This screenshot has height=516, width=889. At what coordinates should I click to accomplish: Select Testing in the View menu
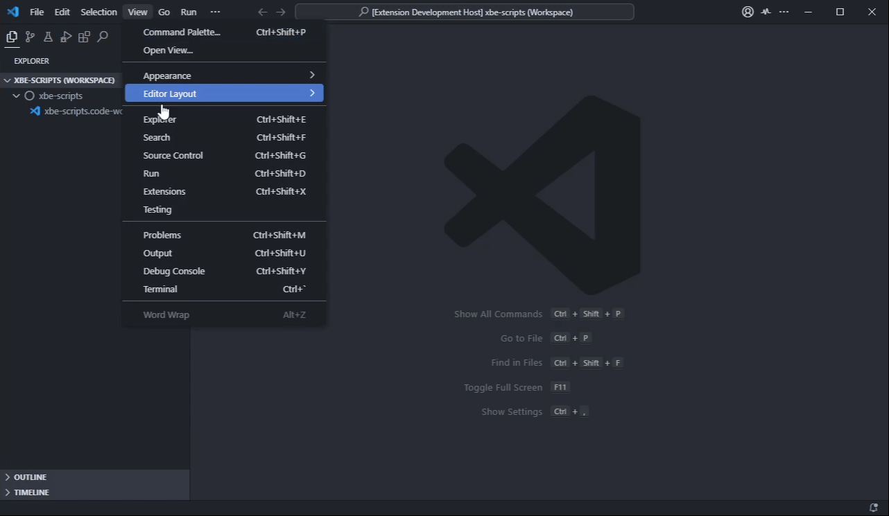224,209
